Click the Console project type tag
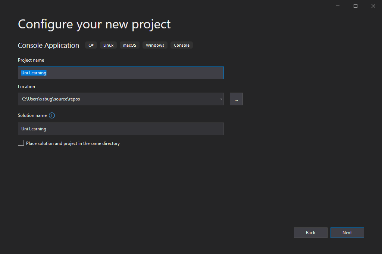This screenshot has width=382, height=254. pyautogui.click(x=182, y=45)
